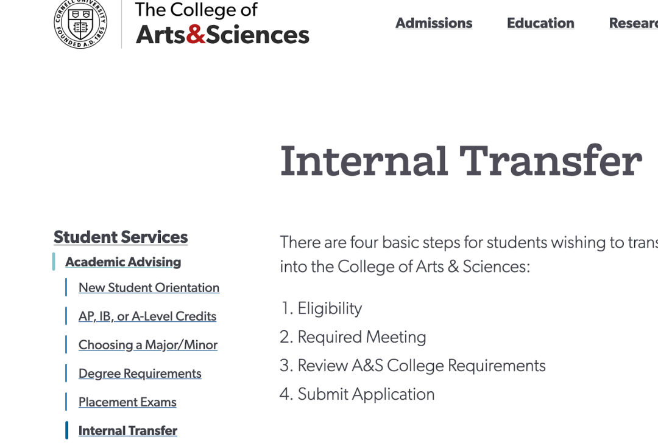Open the Degree Requirements link
This screenshot has height=446, width=658.
[140, 374]
